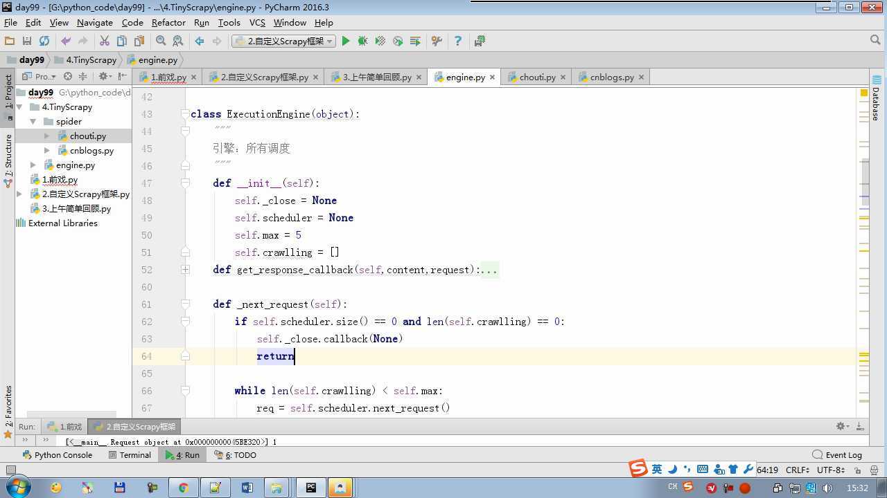Expand 2.自定义Scrapy框架.py tree node
Image resolution: width=887 pixels, height=498 pixels.
[19, 194]
